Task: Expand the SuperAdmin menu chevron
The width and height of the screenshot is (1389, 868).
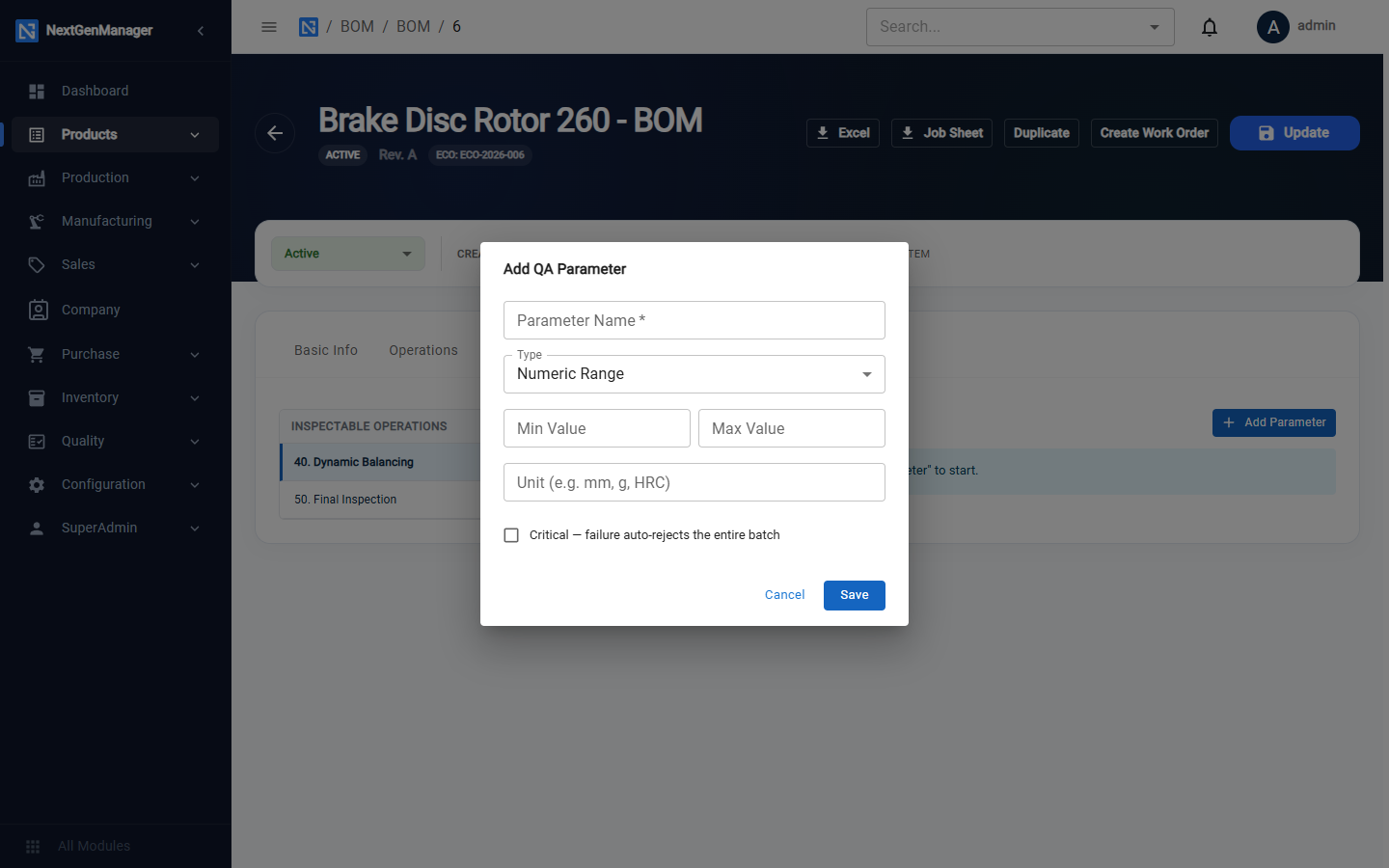Action: (x=195, y=529)
